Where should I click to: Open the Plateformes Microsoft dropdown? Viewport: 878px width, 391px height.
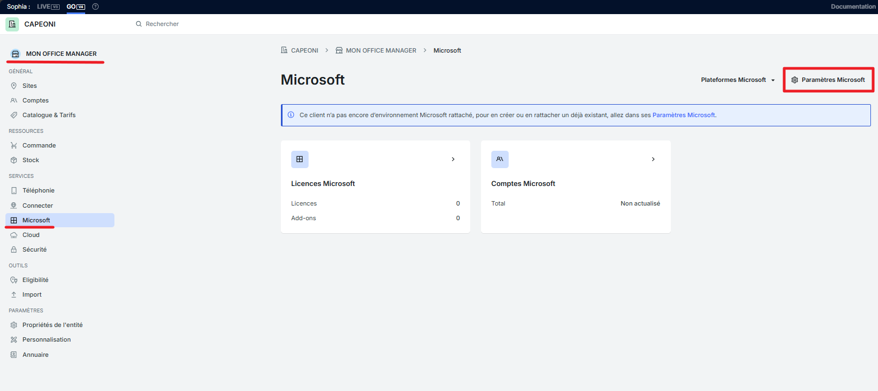pyautogui.click(x=738, y=80)
